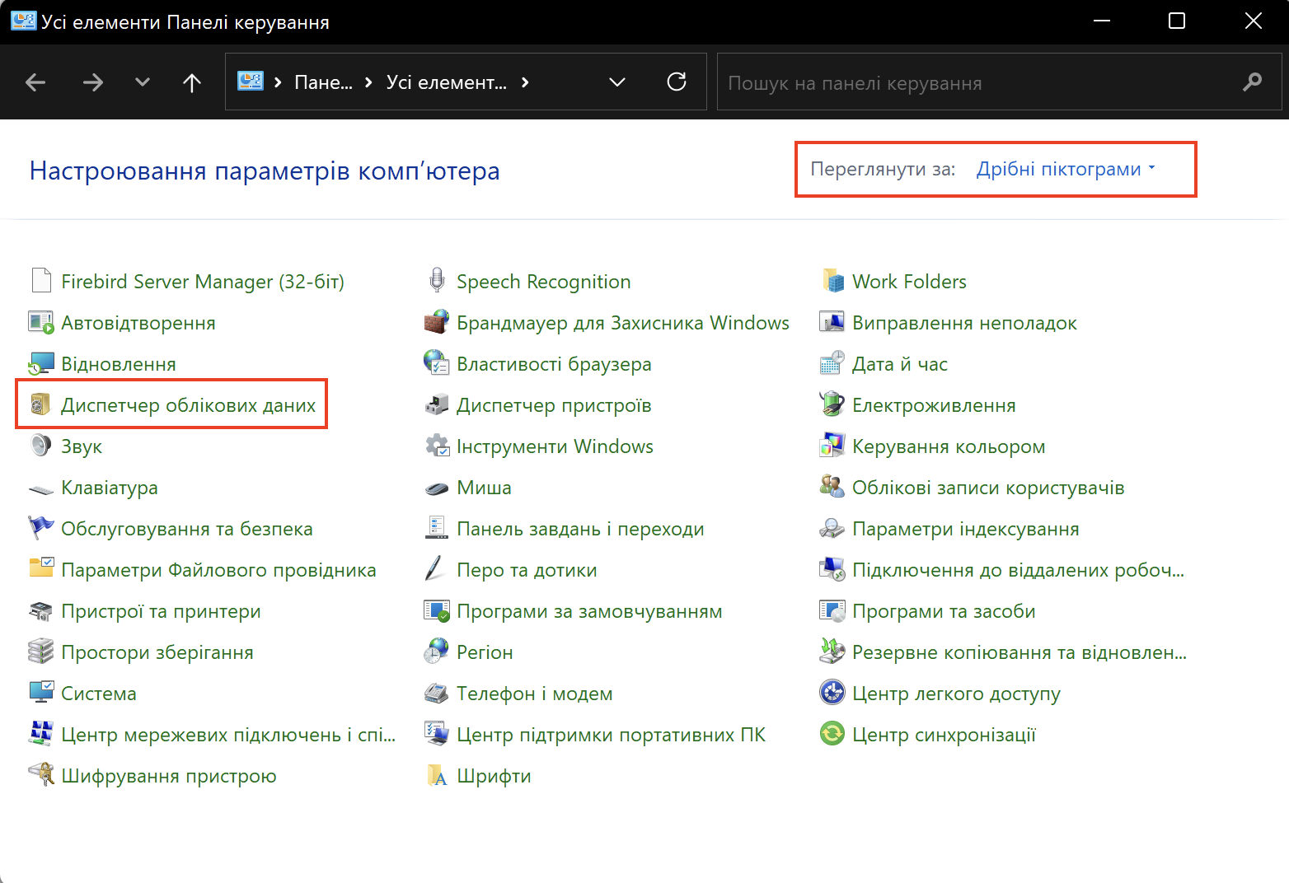Open the recent locations dropdown arrow

(x=143, y=82)
